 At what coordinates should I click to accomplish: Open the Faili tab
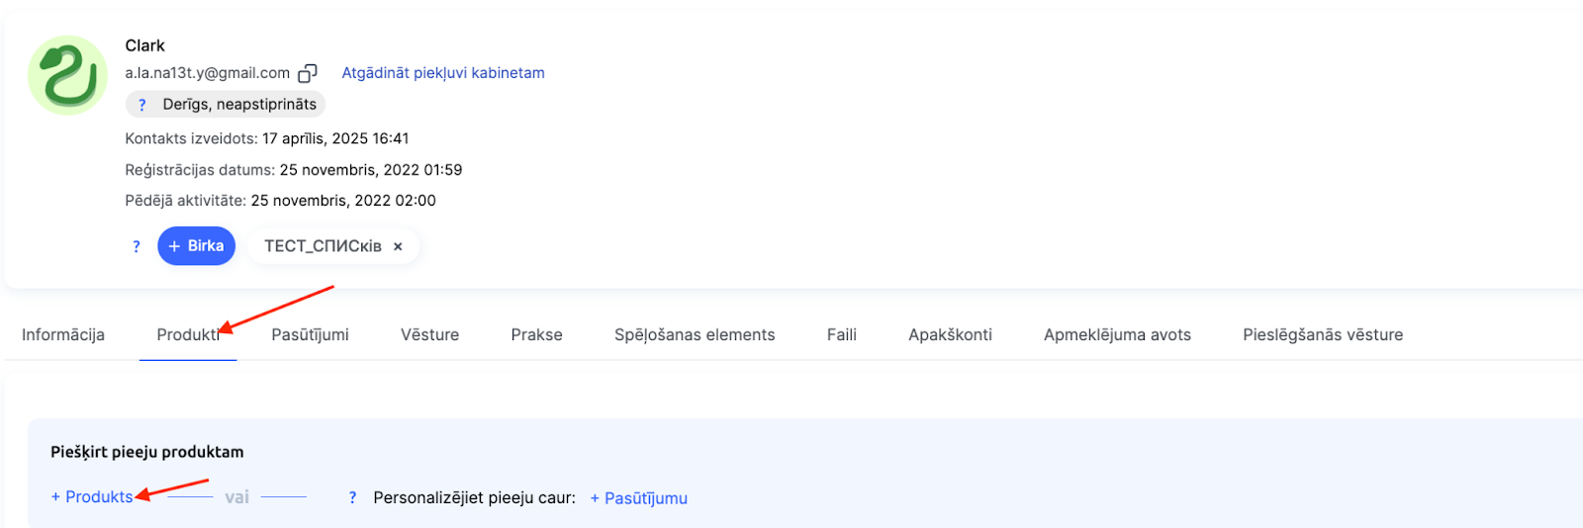[842, 335]
